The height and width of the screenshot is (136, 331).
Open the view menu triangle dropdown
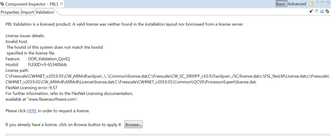pos(317,3)
